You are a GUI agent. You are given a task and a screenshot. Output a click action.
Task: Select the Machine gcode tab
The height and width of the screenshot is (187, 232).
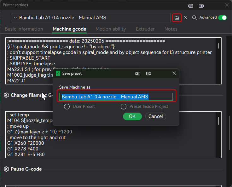[x=69, y=29]
